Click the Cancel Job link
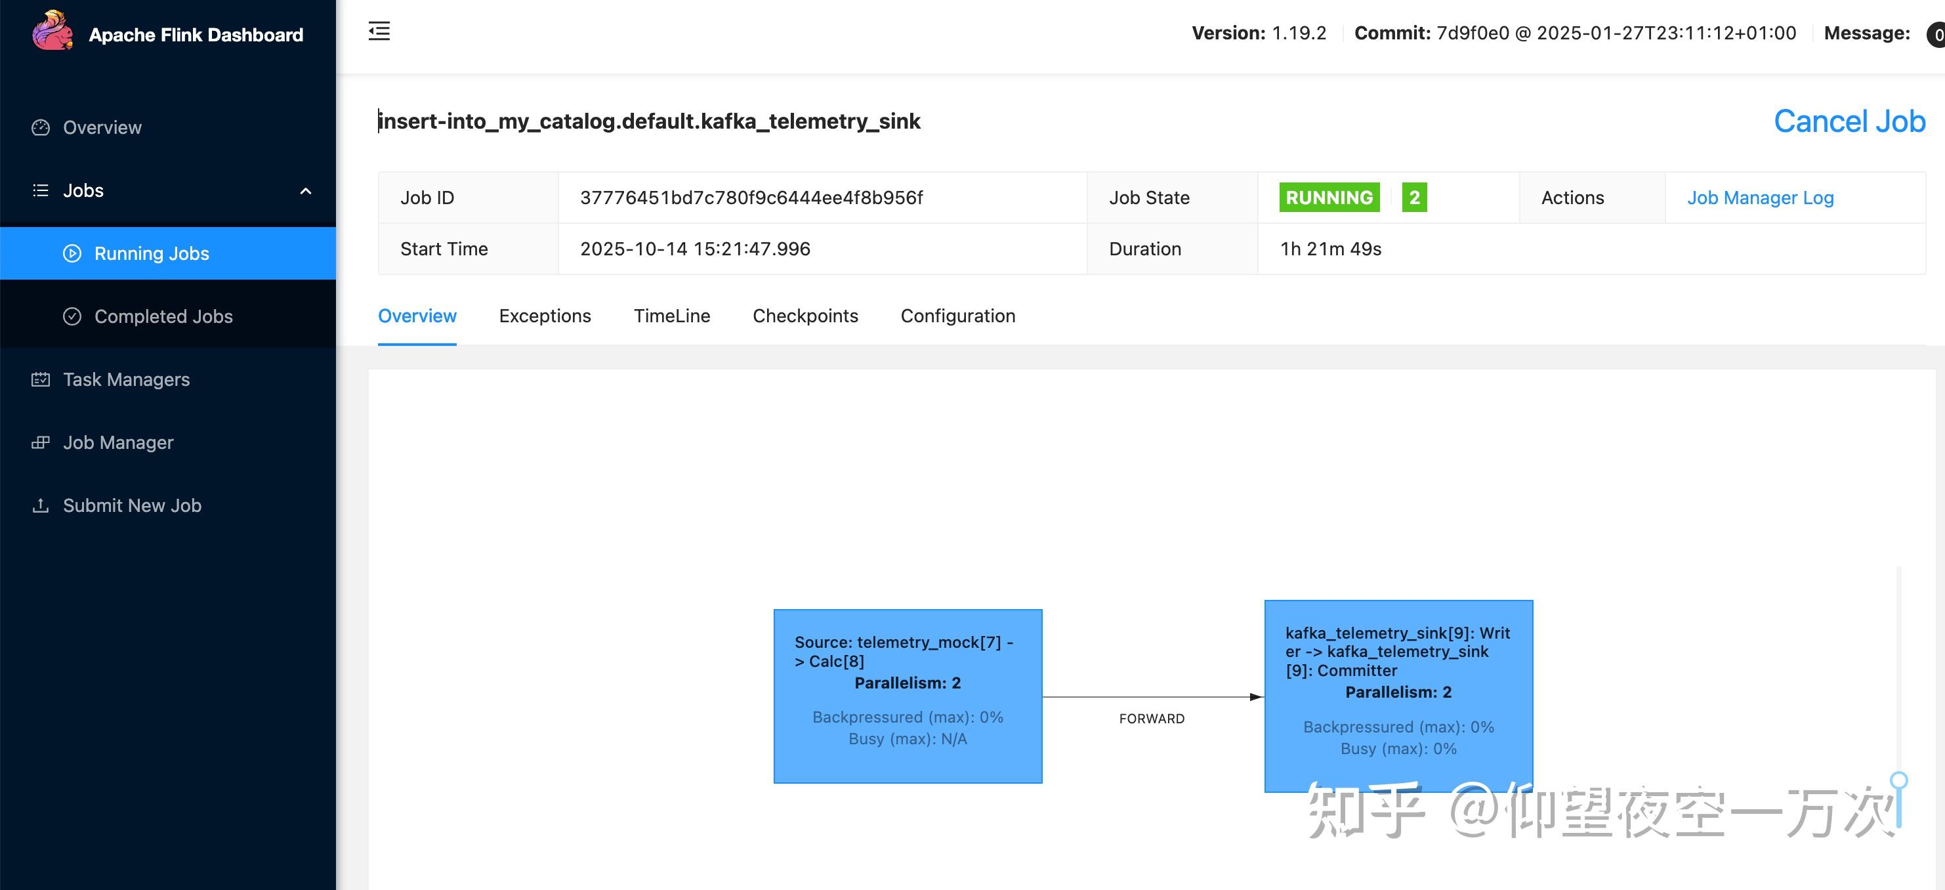This screenshot has width=1945, height=890. [1849, 121]
